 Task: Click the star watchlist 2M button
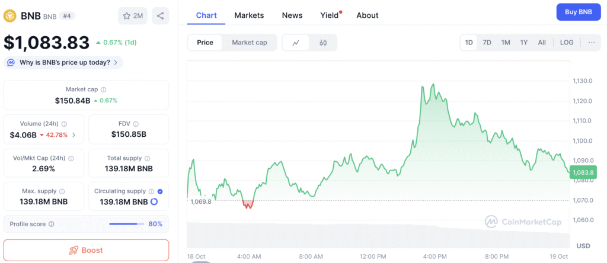pos(133,16)
